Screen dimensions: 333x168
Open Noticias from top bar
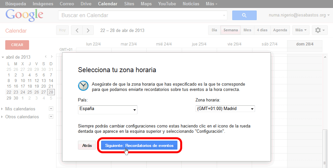tap(191, 4)
